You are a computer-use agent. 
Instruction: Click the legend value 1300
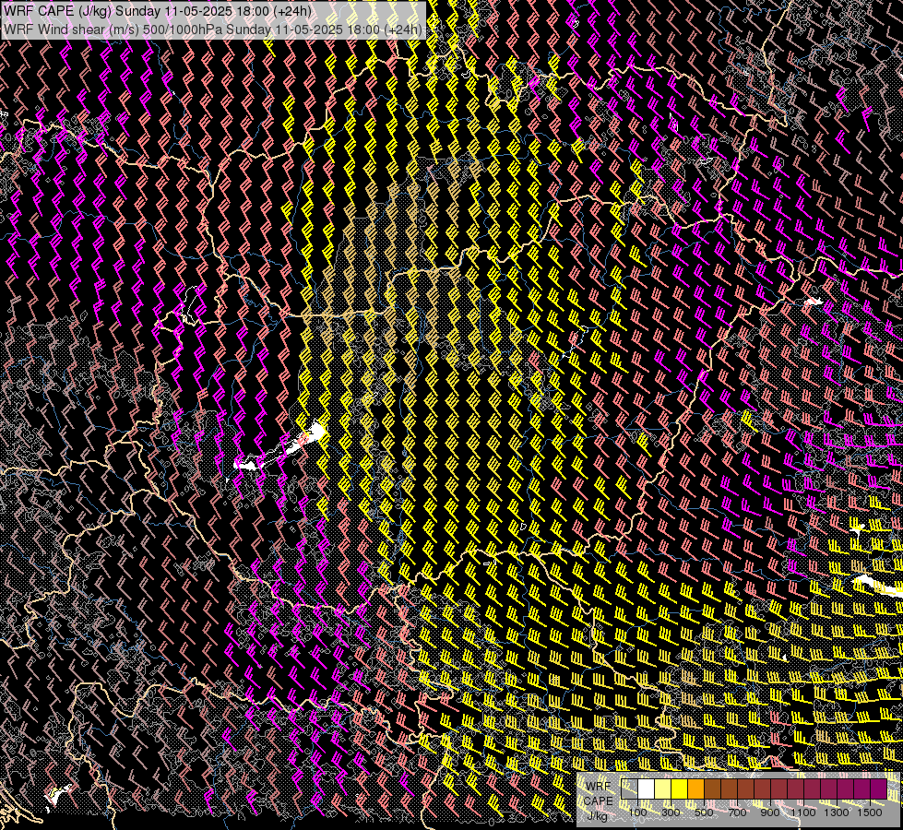[837, 812]
